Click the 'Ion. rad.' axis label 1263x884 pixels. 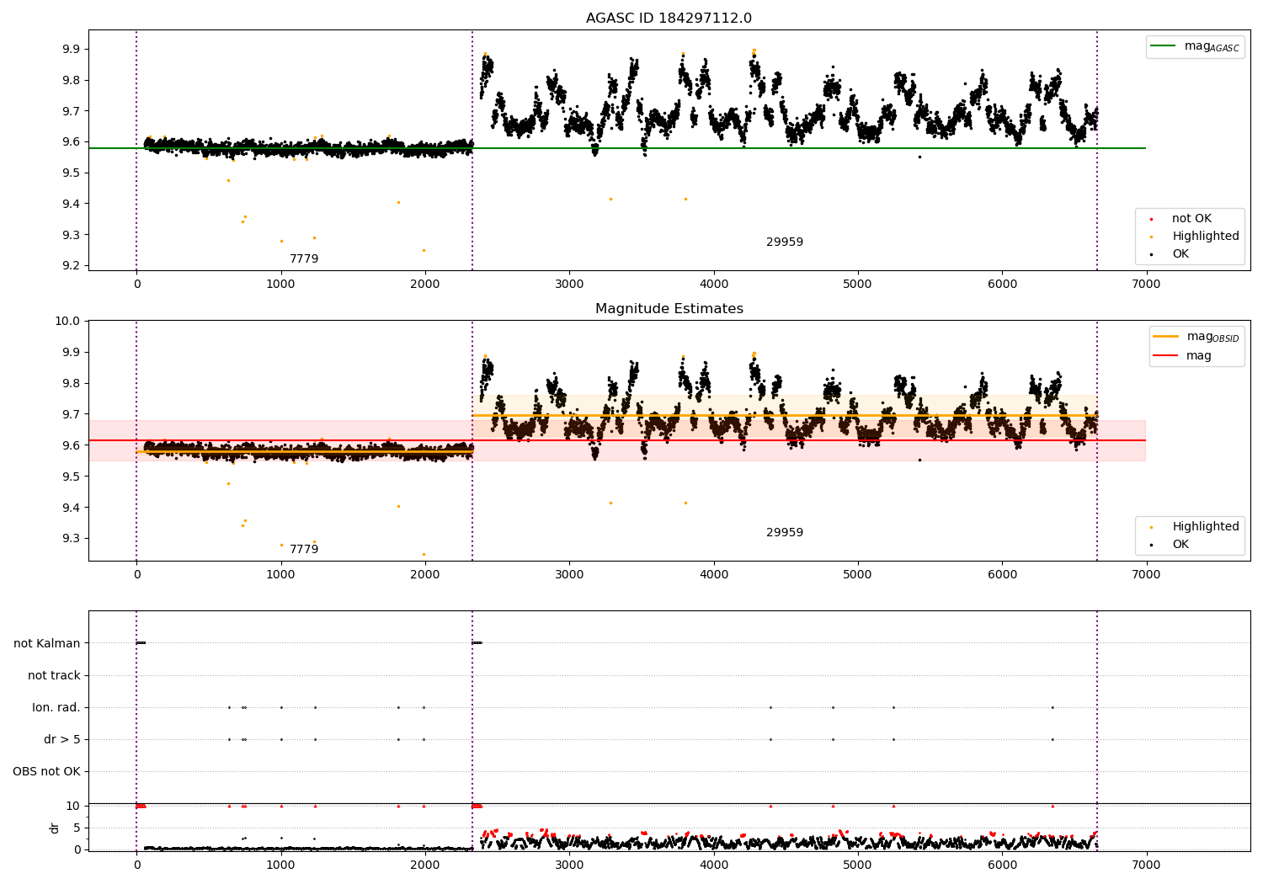tap(56, 707)
